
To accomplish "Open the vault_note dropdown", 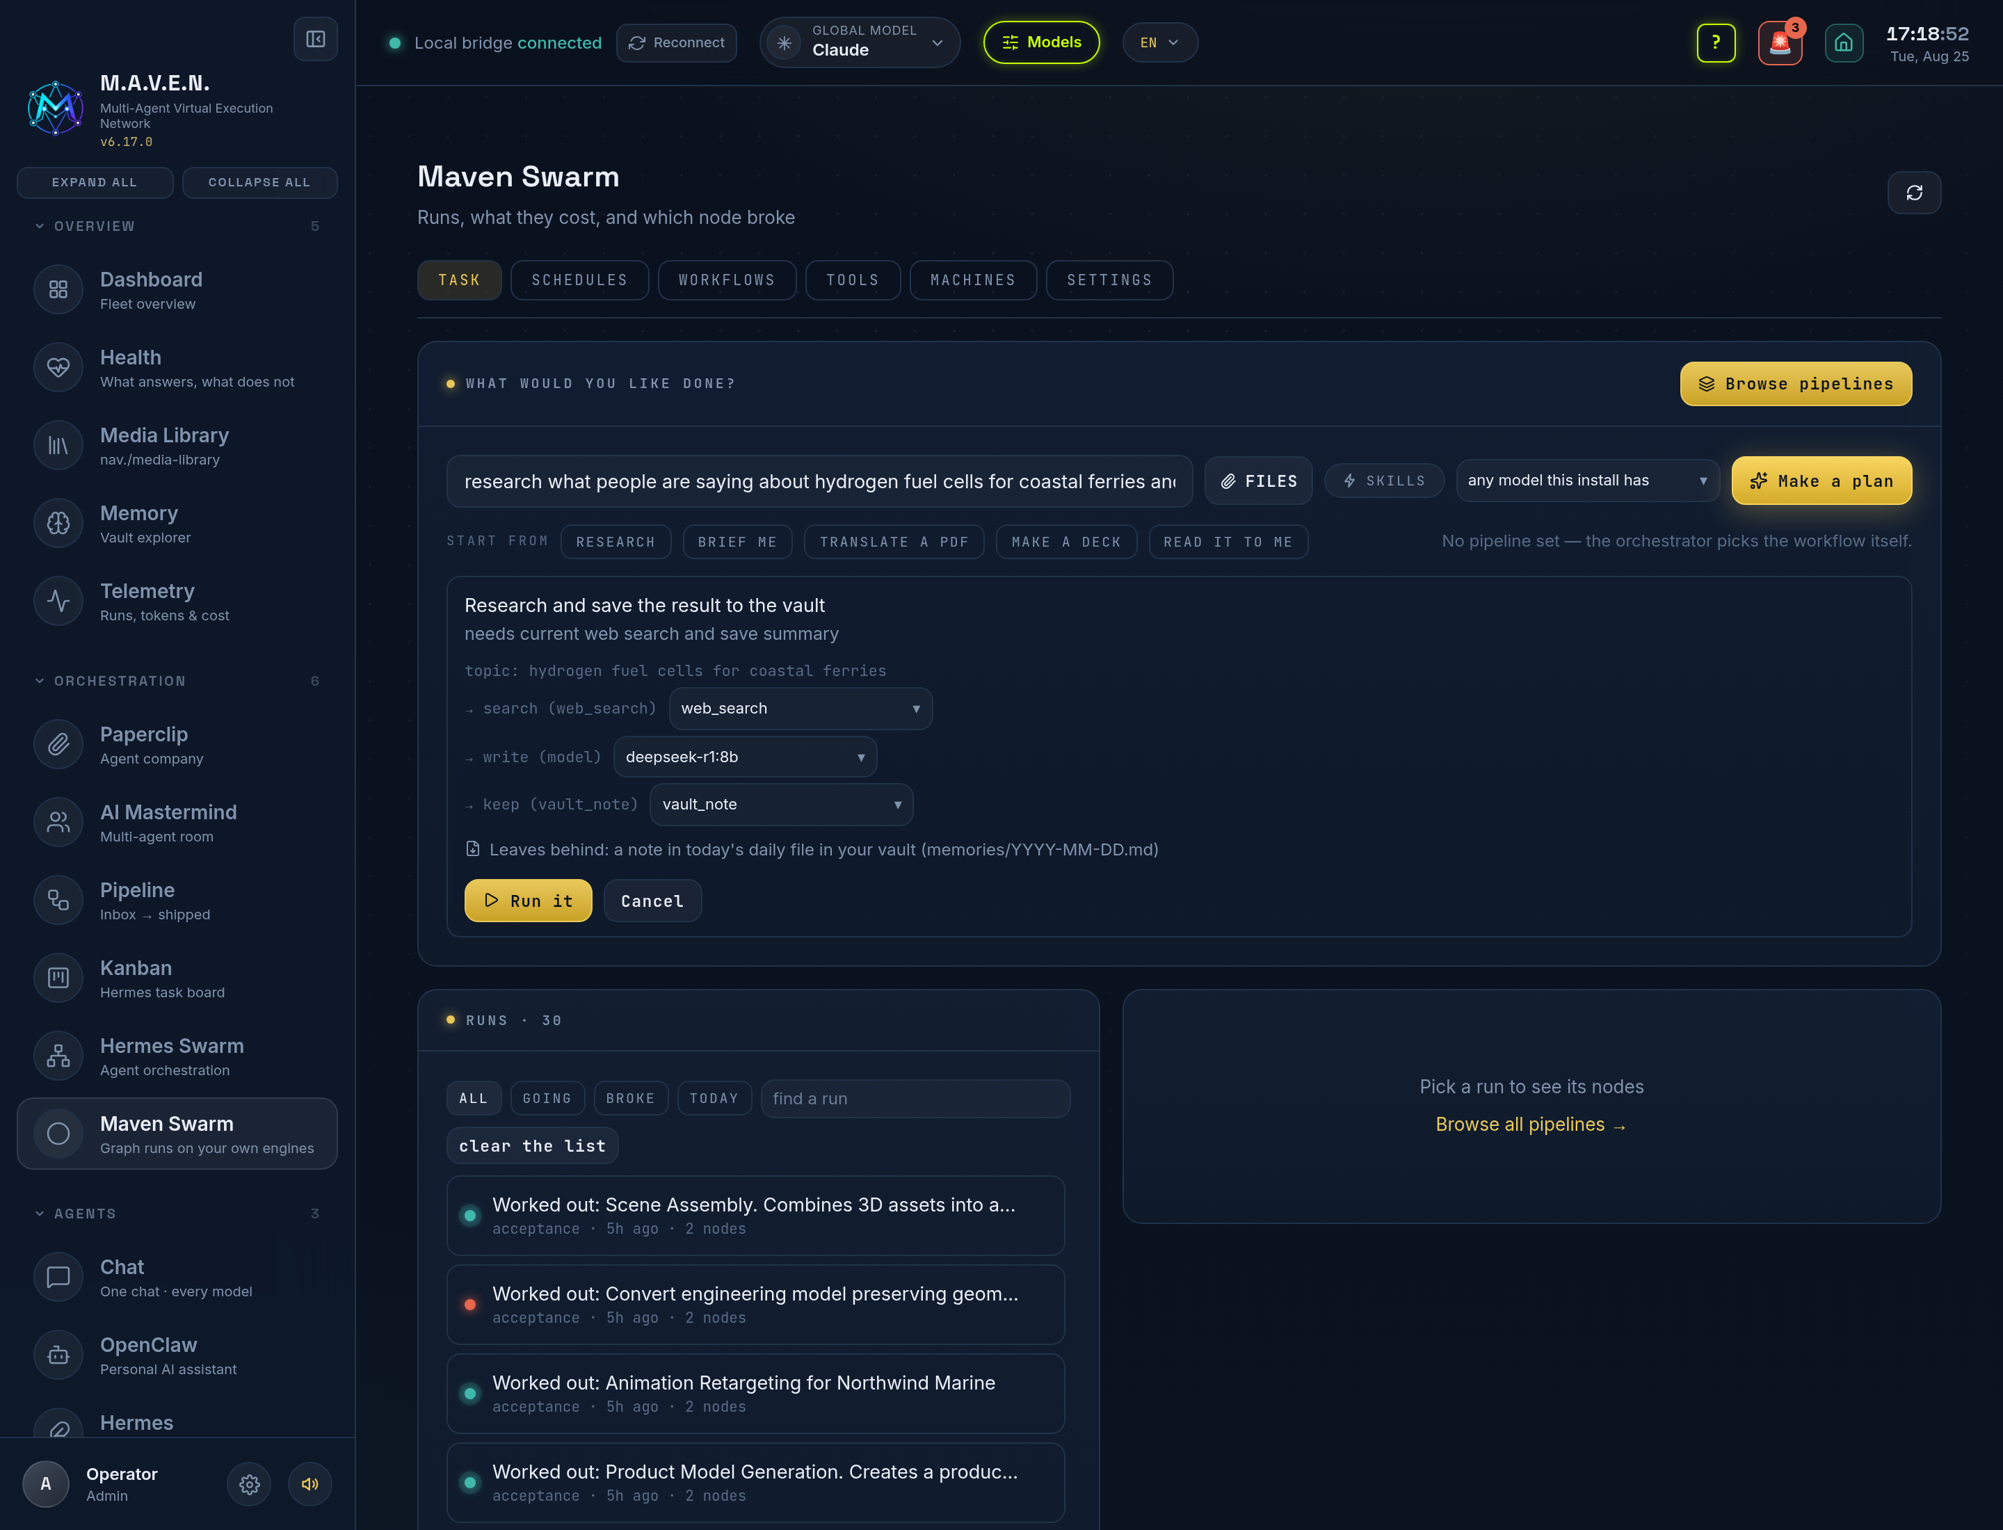I will pyautogui.click(x=780, y=804).
